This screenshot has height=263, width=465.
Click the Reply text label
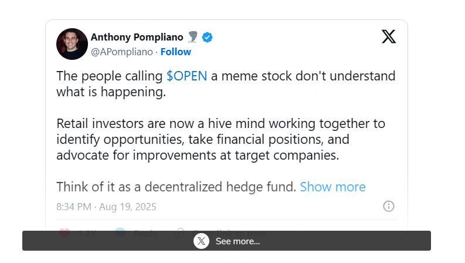point(145,233)
